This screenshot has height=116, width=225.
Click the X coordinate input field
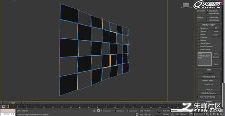pyautogui.click(x=107, y=111)
